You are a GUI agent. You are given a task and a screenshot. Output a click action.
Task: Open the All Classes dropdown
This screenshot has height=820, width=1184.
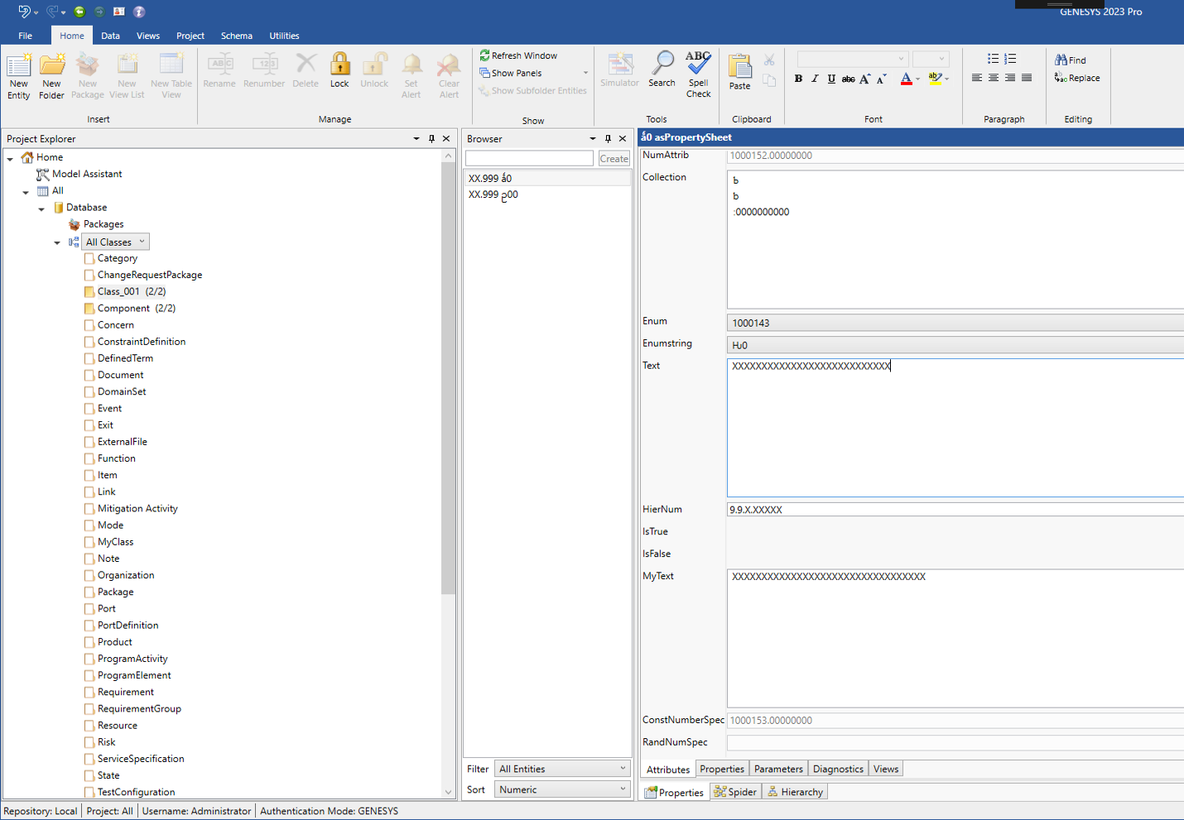click(x=116, y=242)
